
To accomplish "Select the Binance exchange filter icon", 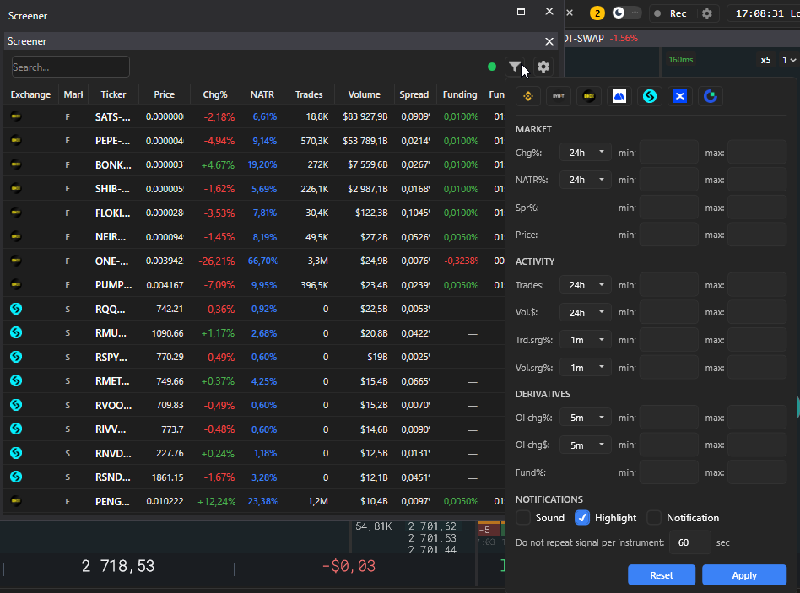I will [x=528, y=96].
